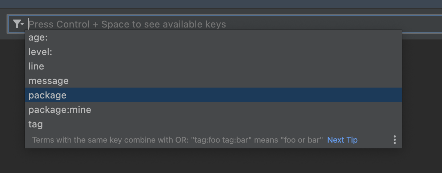
Task: Select the "age:" key suggestion
Action: tap(38, 37)
